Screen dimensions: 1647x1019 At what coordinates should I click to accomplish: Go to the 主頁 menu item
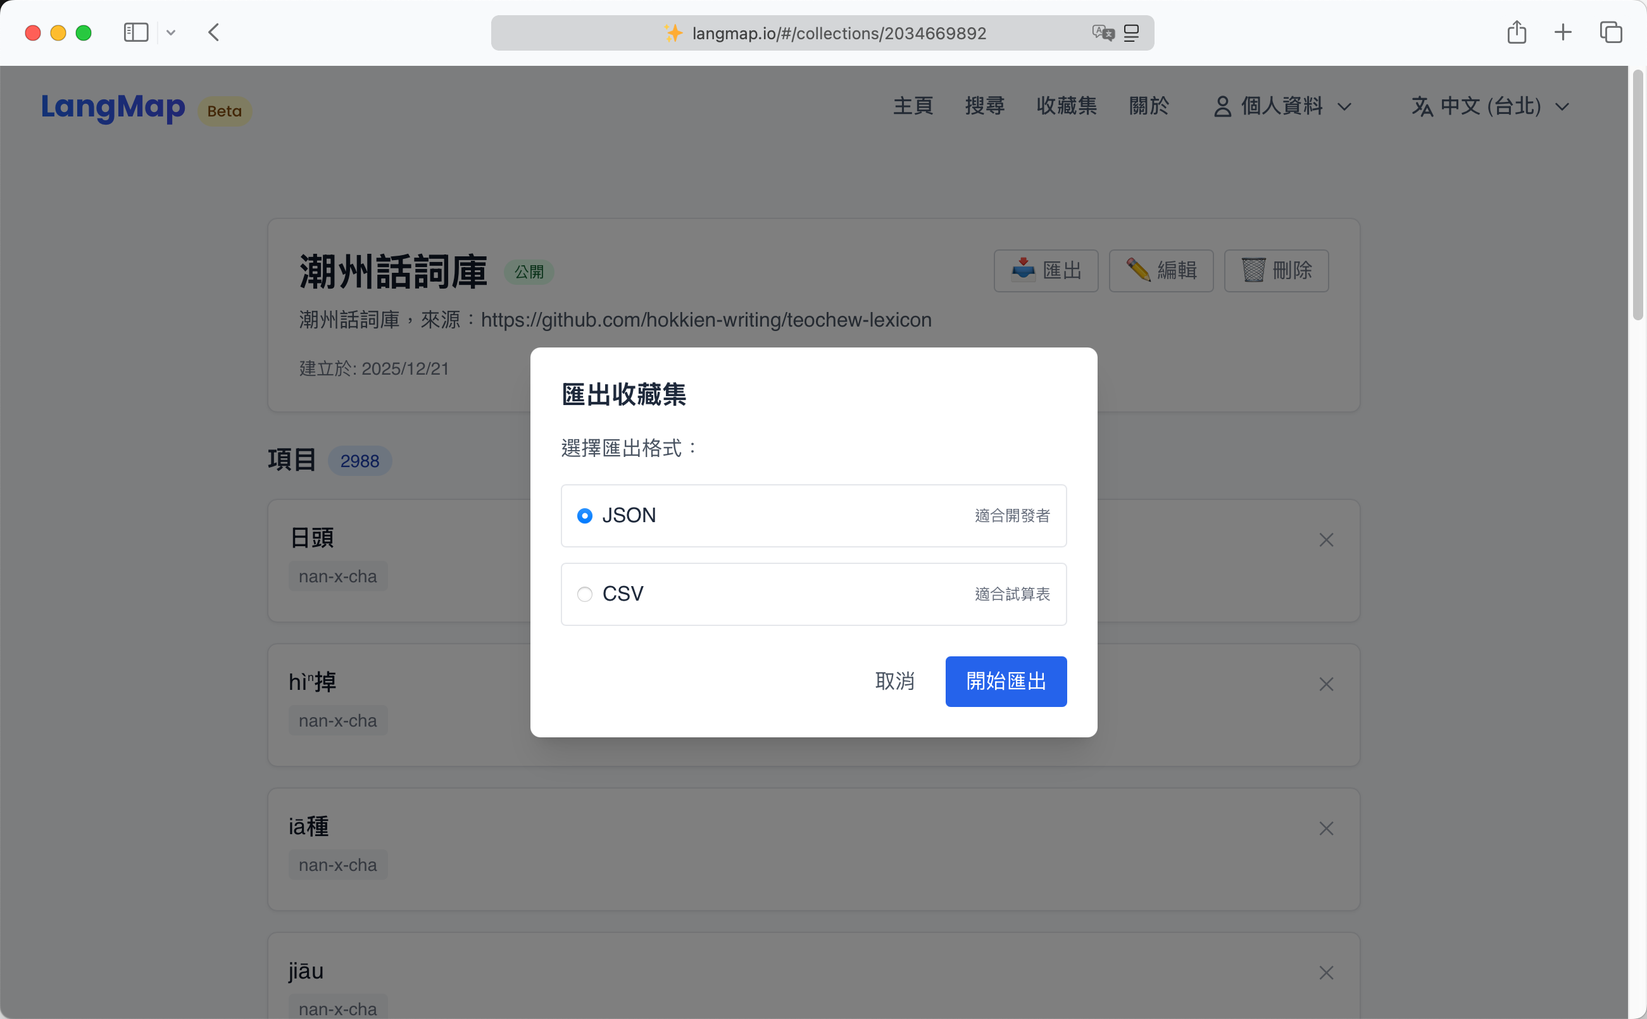pos(913,106)
